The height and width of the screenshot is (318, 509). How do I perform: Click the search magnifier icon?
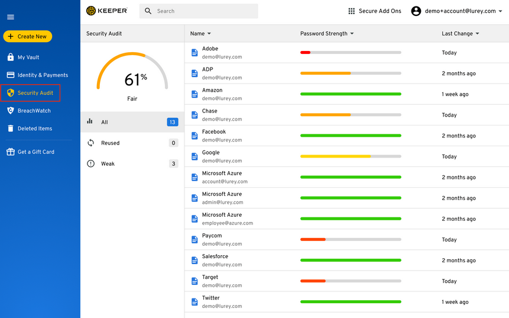pyautogui.click(x=148, y=11)
